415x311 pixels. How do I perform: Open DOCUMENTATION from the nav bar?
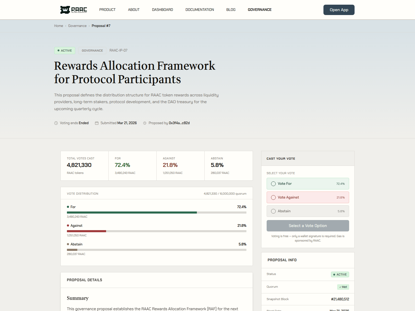[x=200, y=10]
